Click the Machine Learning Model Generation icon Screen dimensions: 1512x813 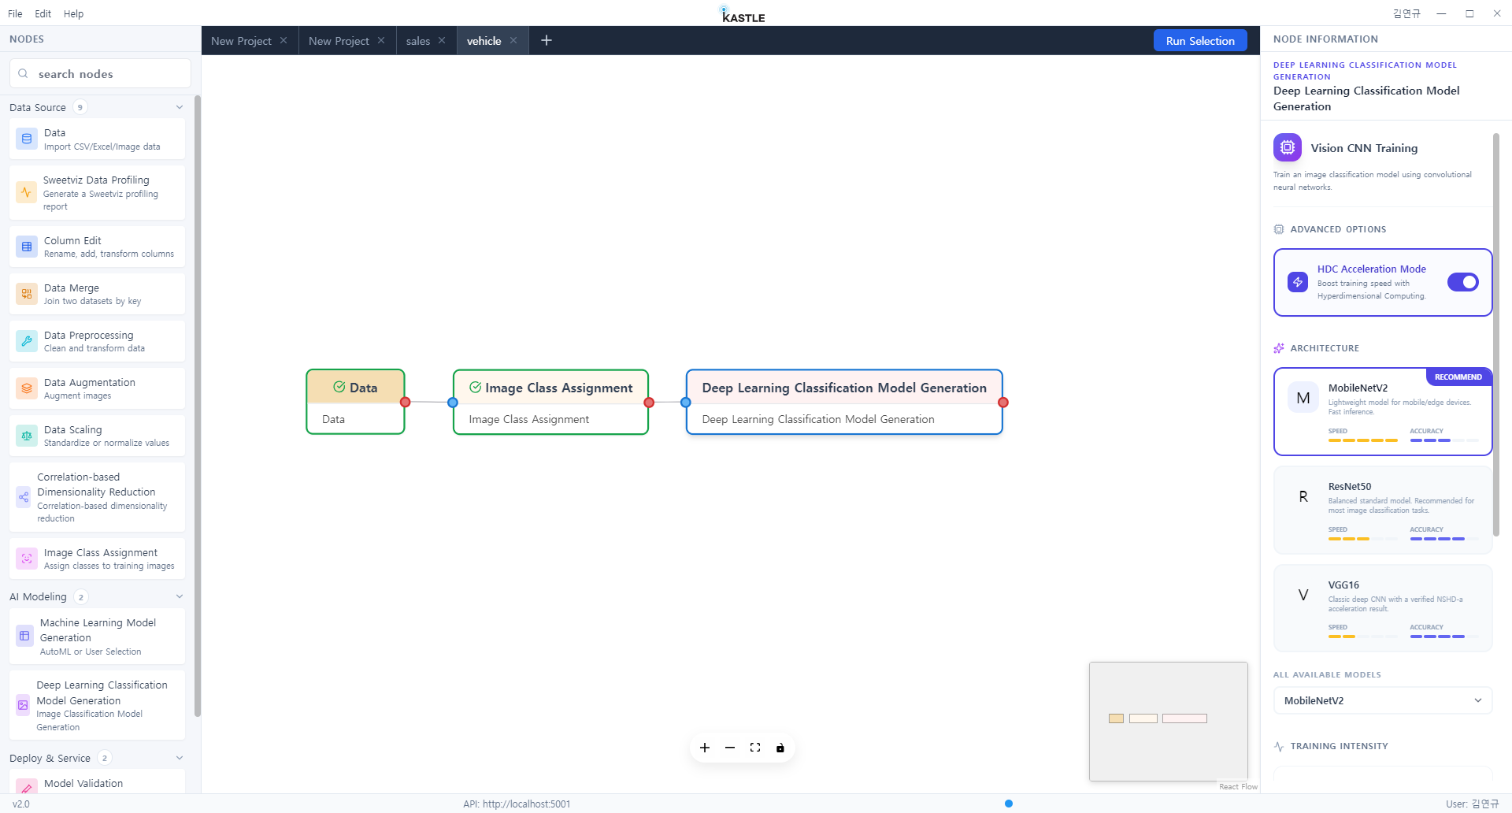pyautogui.click(x=24, y=636)
